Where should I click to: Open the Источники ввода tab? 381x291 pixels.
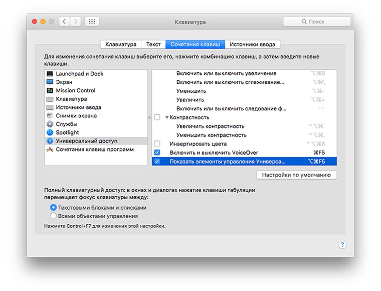coord(253,44)
